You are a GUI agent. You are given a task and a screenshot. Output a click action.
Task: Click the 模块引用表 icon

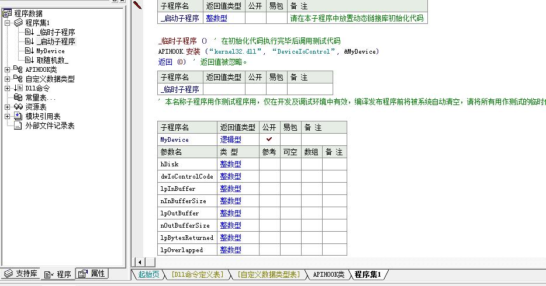pyautogui.click(x=18, y=116)
